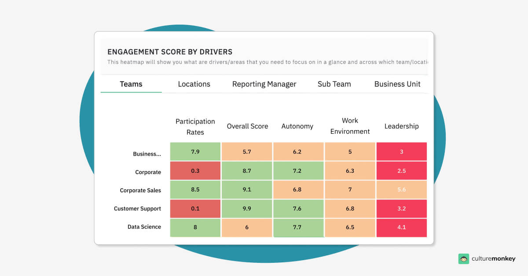
Task: Select the Corporate Sales row label
Action: pos(140,190)
